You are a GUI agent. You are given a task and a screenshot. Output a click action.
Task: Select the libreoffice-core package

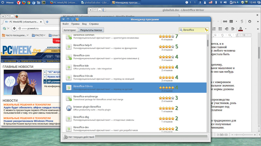click(x=134, y=57)
